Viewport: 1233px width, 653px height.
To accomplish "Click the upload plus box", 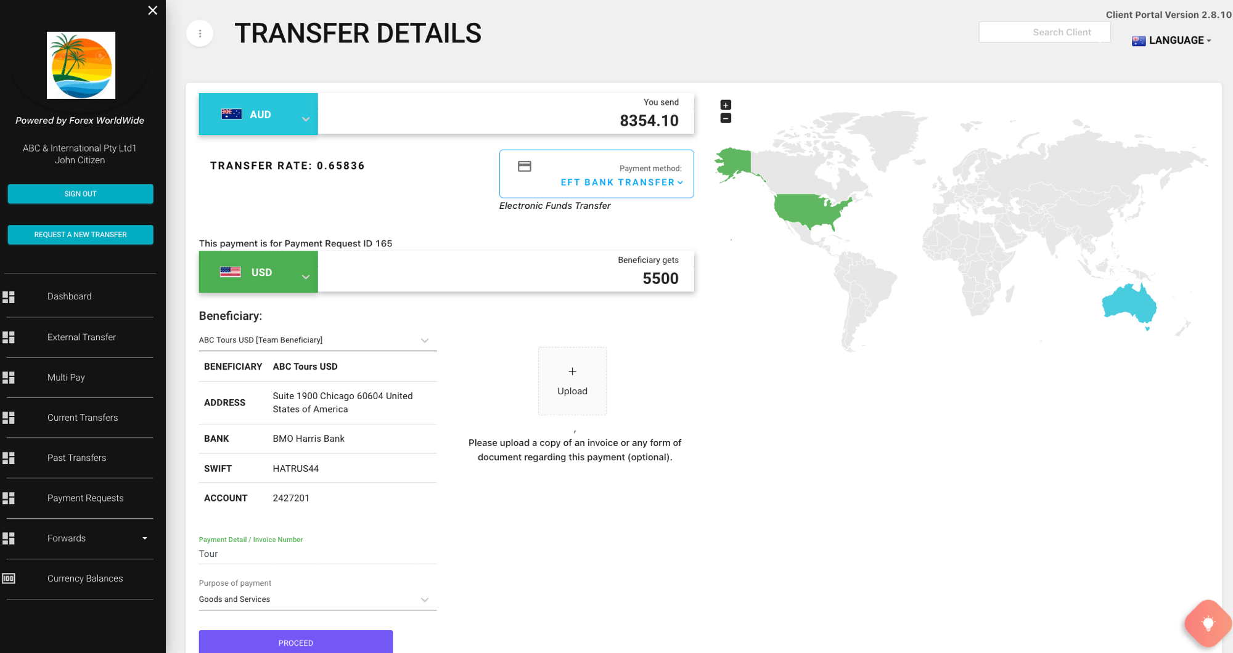I will click(x=572, y=381).
